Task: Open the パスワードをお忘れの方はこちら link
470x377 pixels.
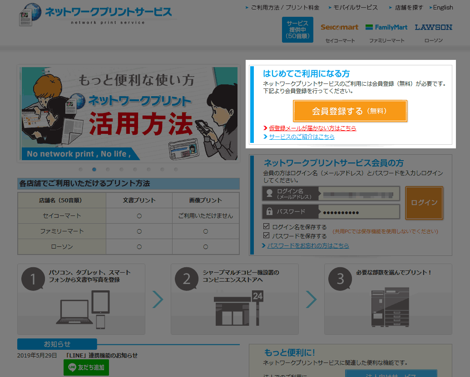Action: pos(308,245)
